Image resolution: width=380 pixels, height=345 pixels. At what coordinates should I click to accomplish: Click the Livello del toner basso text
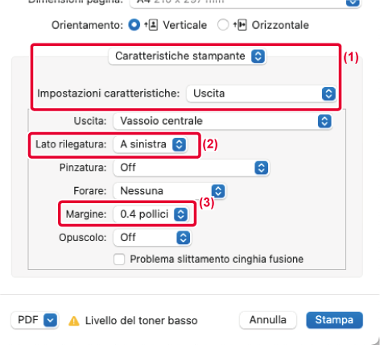click(x=142, y=321)
